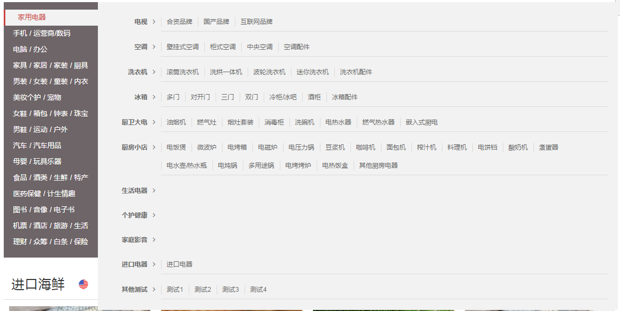Expand the 冰箱 category arrow
This screenshot has width=620, height=311.
[x=154, y=97]
